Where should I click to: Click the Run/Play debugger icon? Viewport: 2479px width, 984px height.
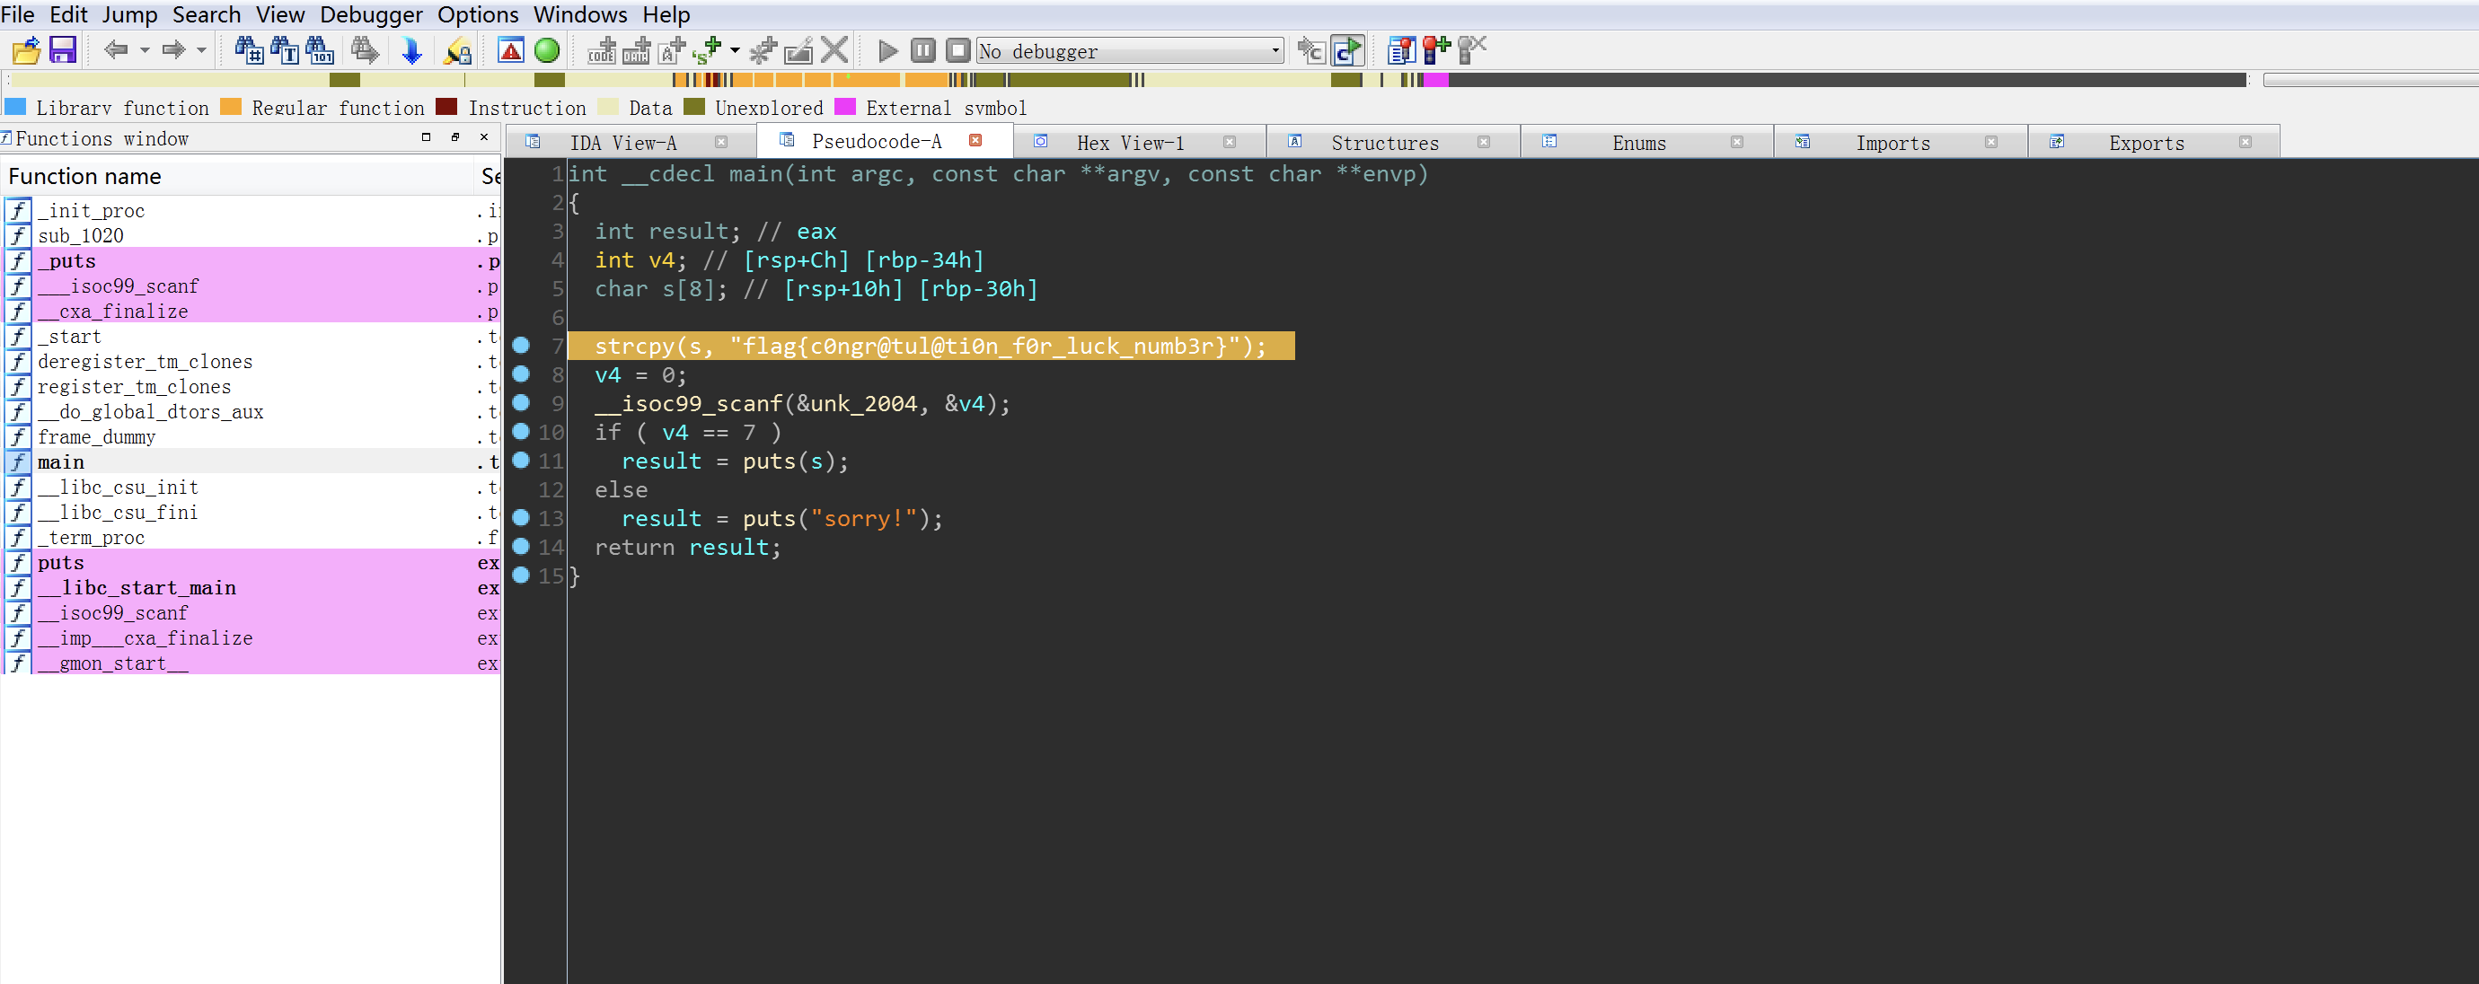click(880, 50)
